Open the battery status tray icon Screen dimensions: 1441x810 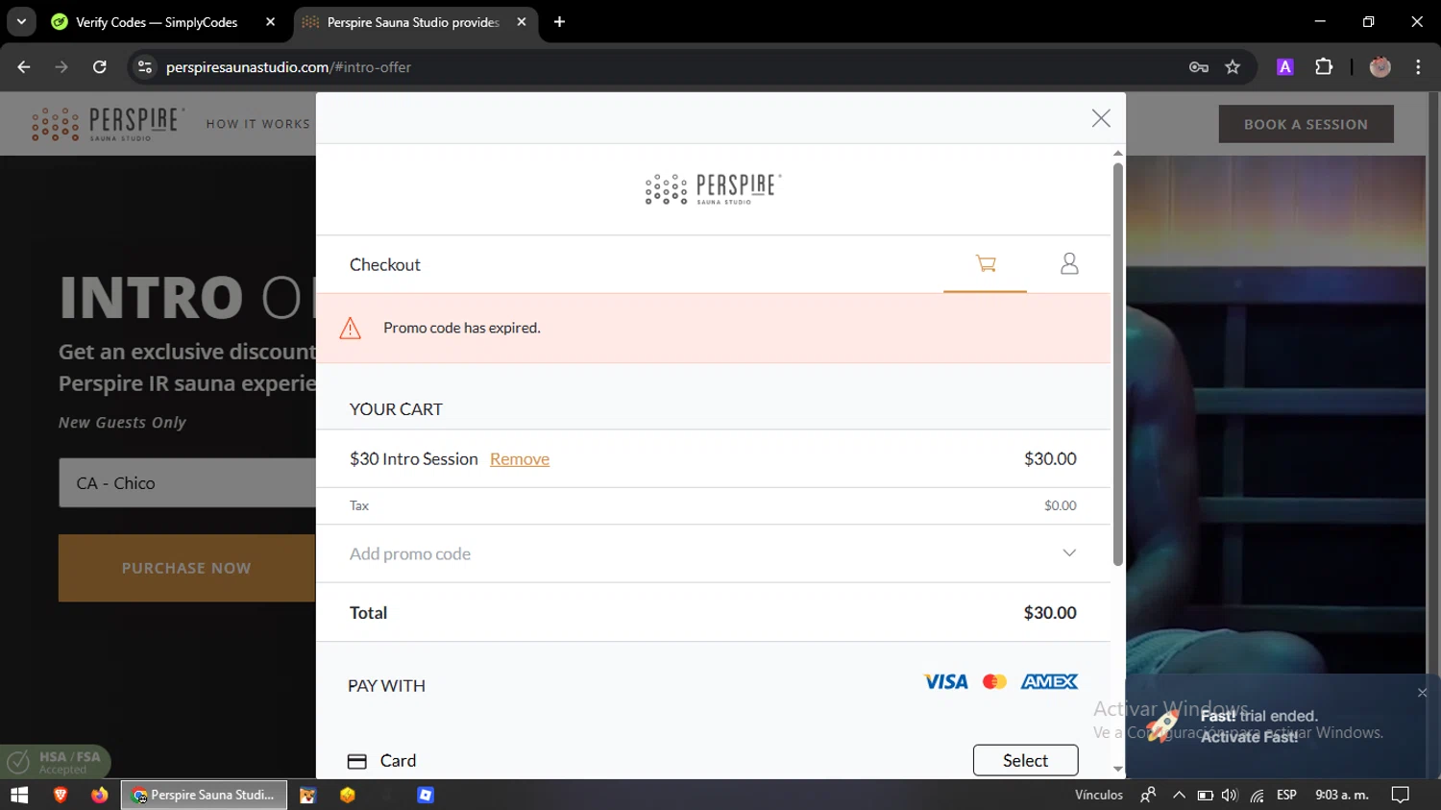coord(1205,795)
